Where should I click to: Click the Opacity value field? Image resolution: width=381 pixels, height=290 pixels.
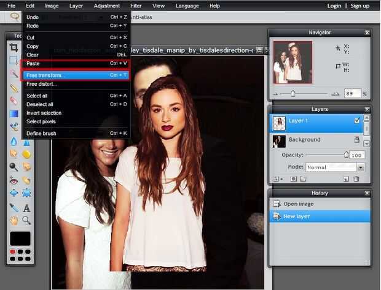click(x=357, y=155)
